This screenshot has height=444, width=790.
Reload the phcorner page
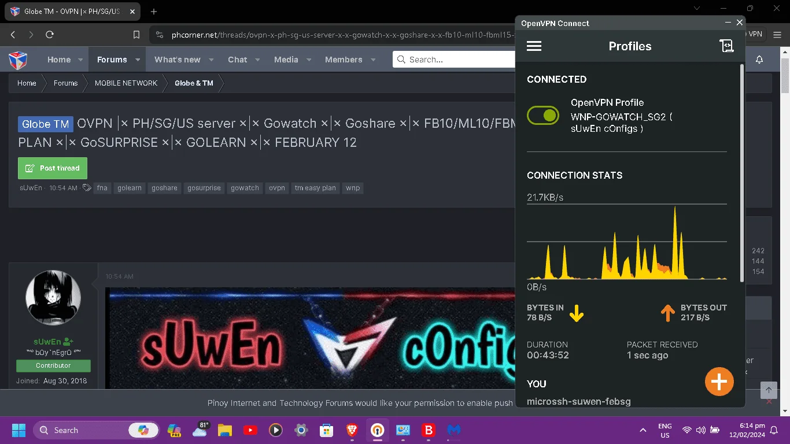coord(50,35)
